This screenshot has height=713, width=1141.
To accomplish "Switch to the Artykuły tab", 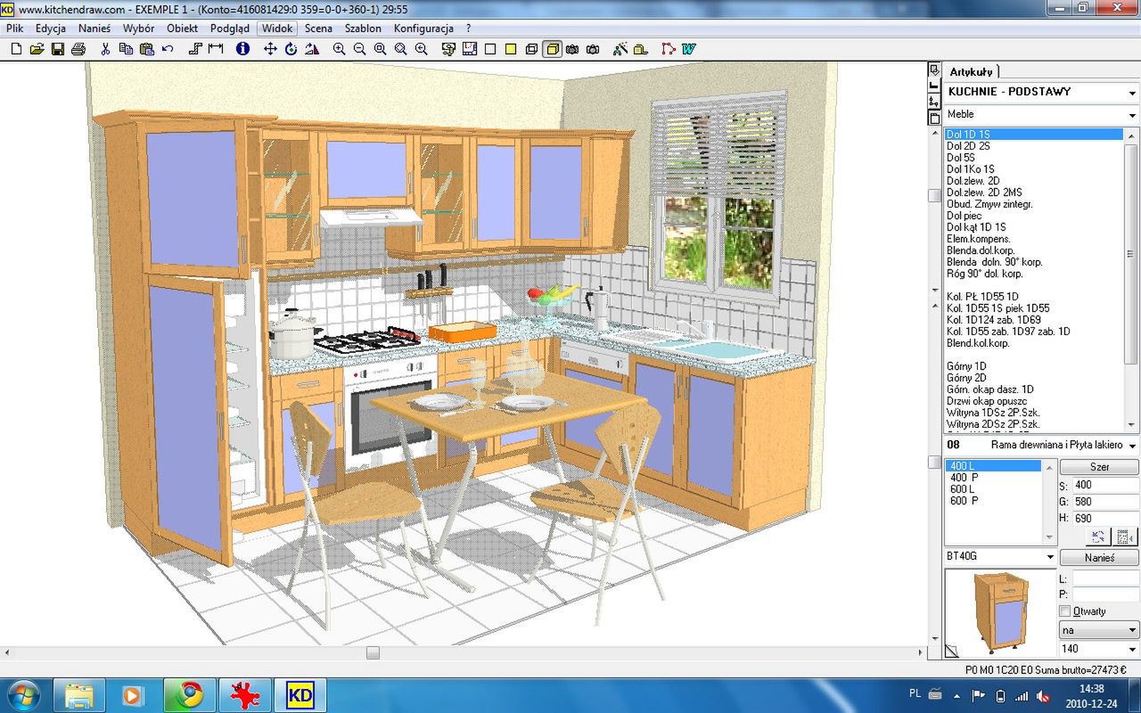I will click(971, 71).
